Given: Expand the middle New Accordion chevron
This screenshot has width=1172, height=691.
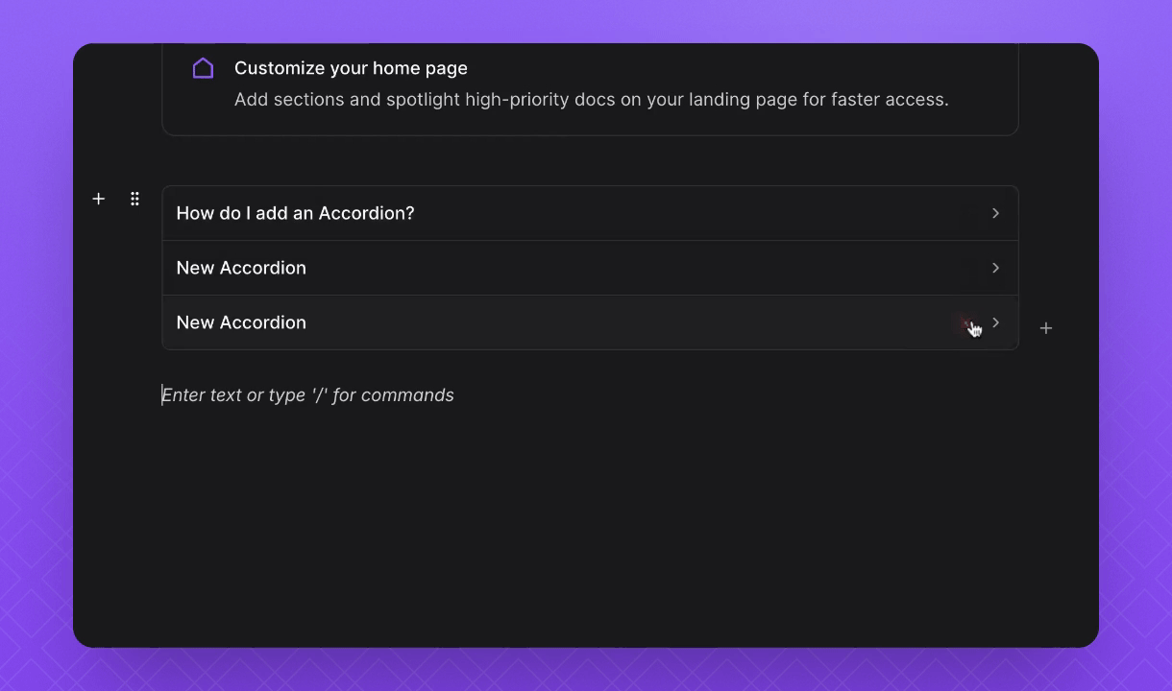Looking at the screenshot, I should [995, 268].
